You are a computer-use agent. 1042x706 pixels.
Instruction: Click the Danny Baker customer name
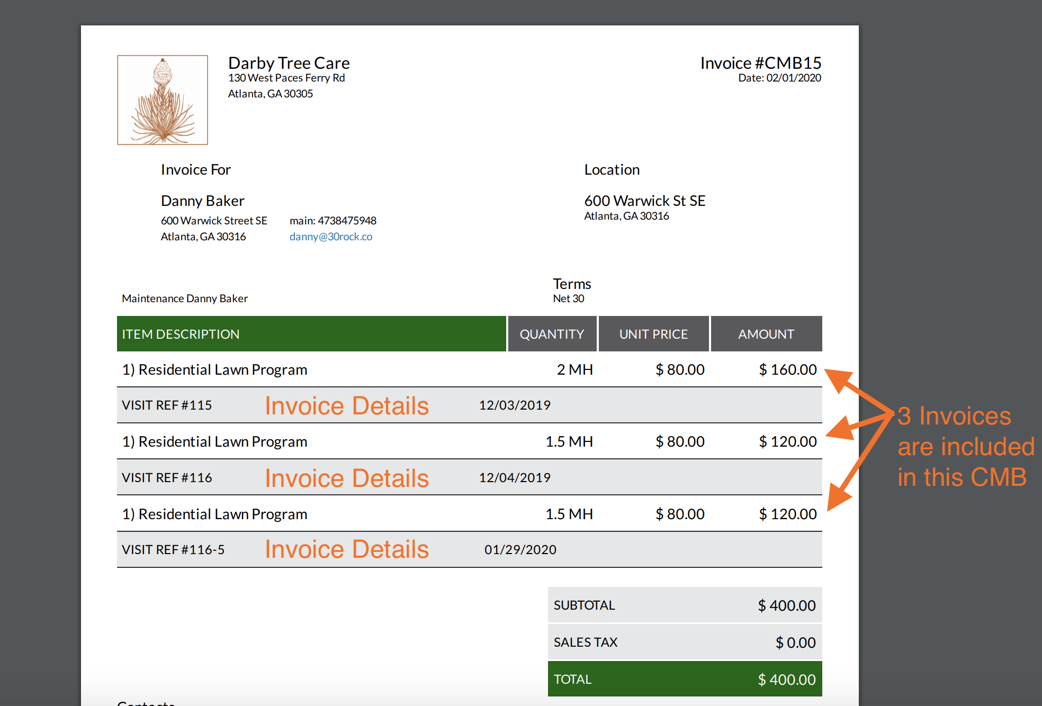point(202,201)
